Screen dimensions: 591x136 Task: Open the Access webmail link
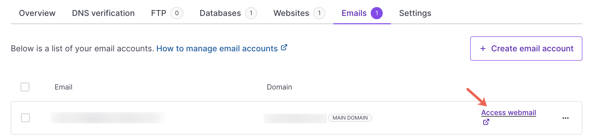(x=508, y=112)
